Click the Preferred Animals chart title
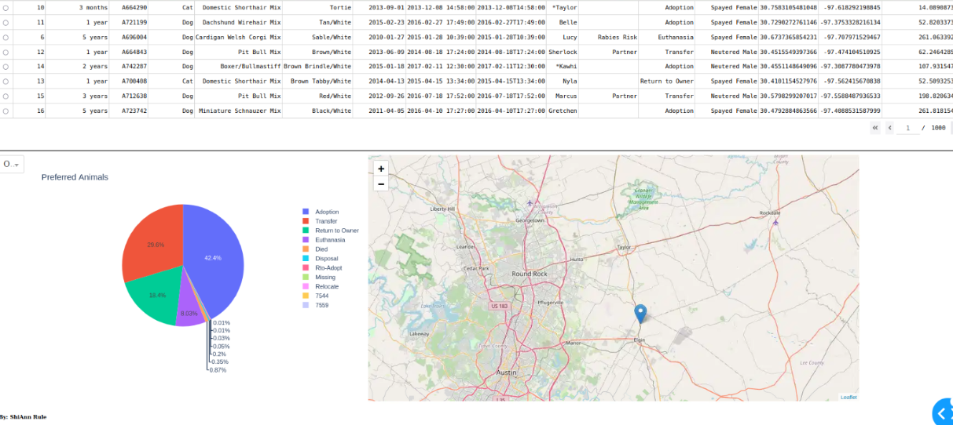Screen dimensions: 953x425 pos(75,177)
